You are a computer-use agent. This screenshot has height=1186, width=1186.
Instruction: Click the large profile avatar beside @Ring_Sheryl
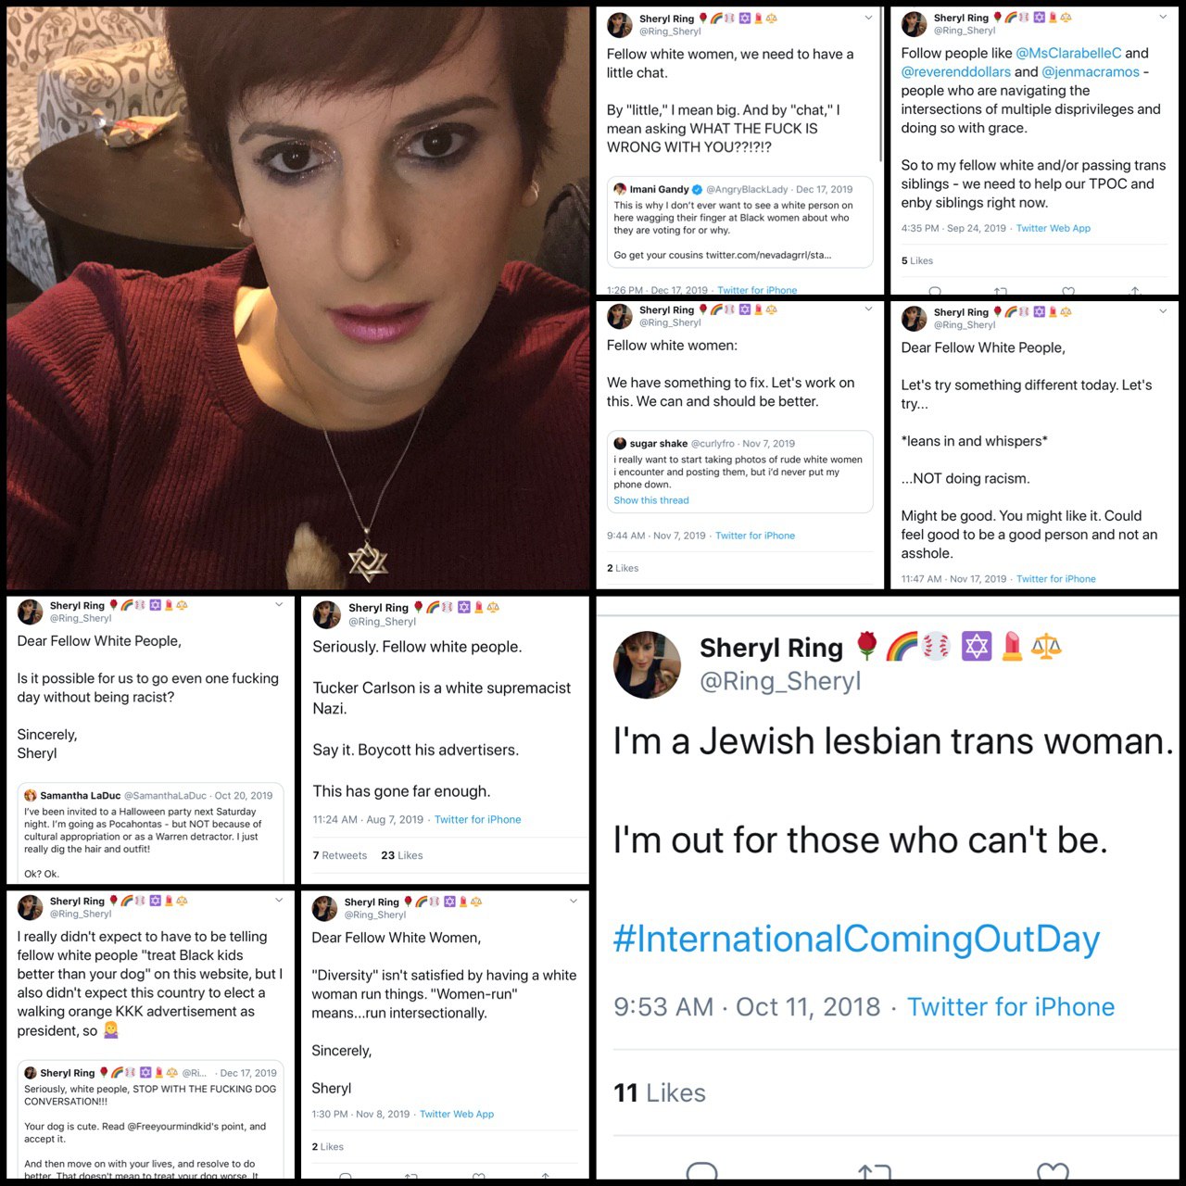647,664
